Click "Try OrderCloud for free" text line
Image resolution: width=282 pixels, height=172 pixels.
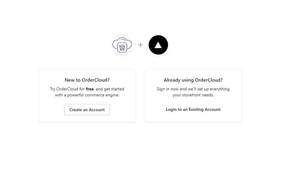[x=72, y=89]
